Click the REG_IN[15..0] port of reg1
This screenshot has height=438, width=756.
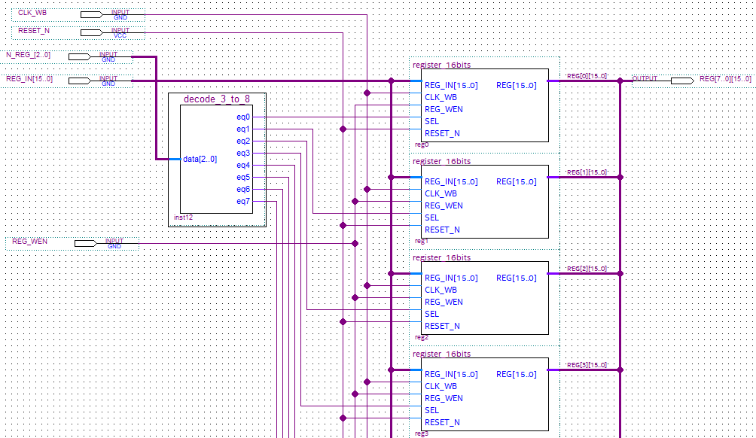click(451, 181)
